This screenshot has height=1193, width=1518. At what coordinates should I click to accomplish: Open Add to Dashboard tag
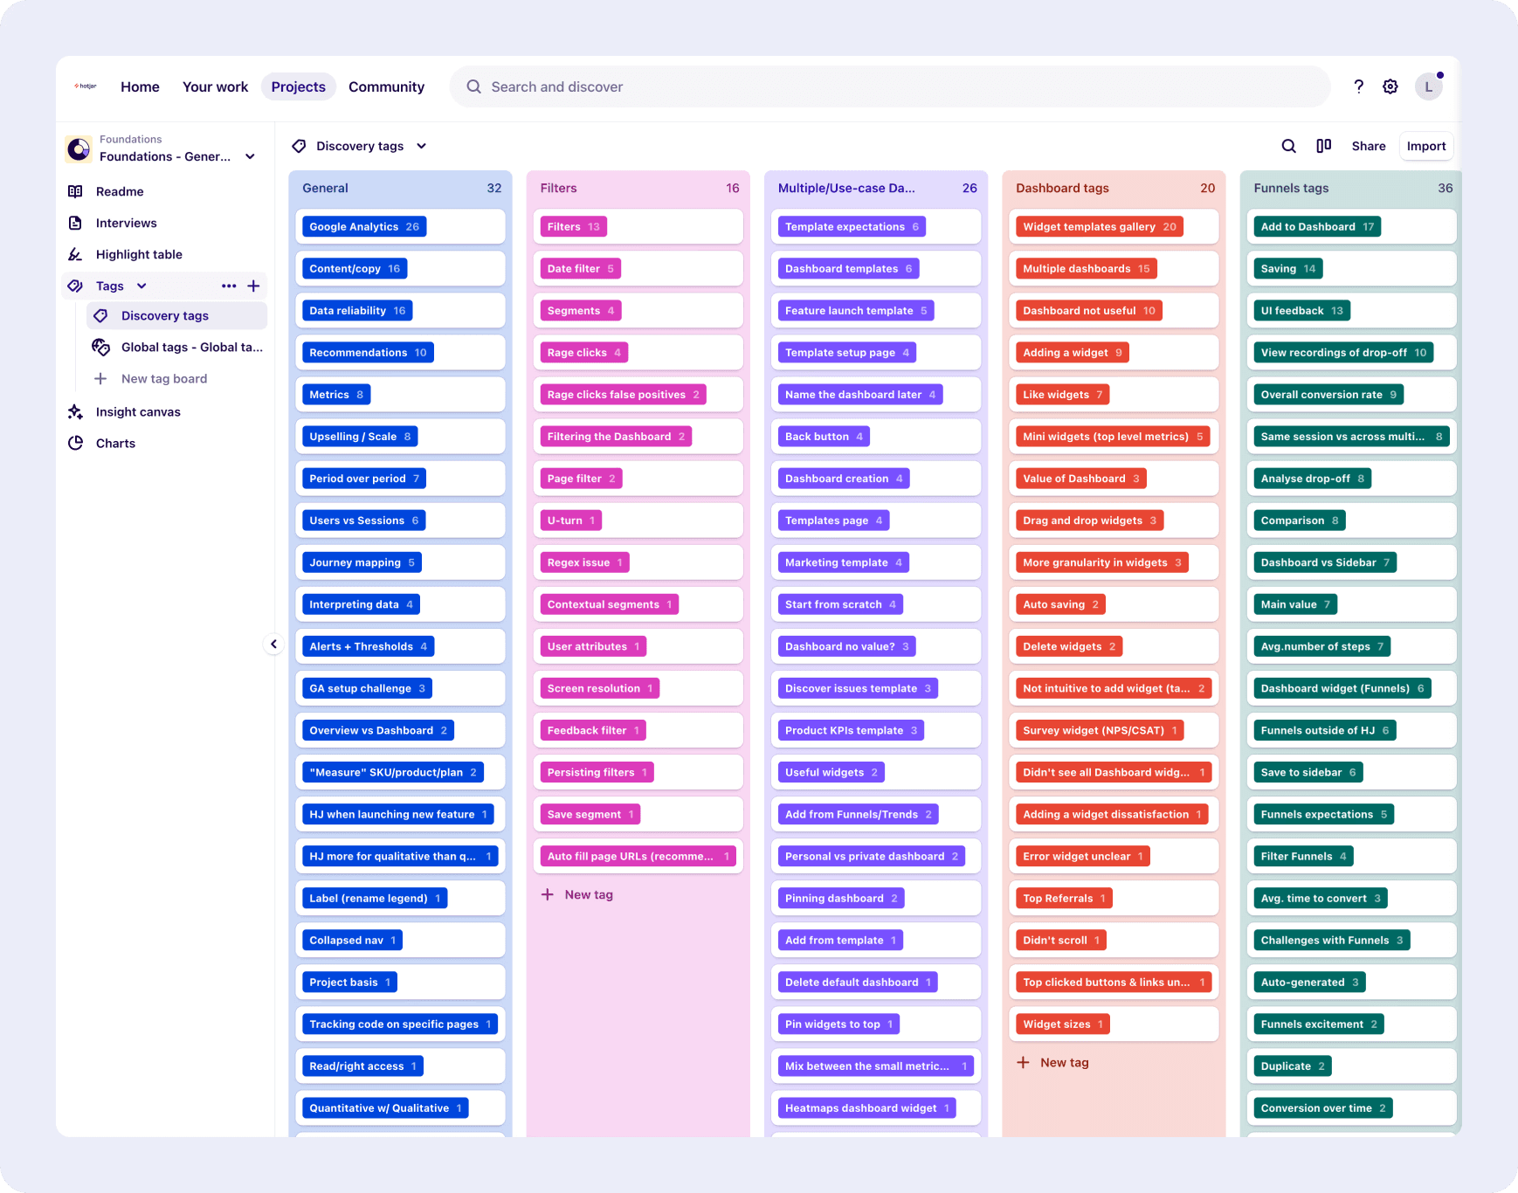click(x=1317, y=226)
